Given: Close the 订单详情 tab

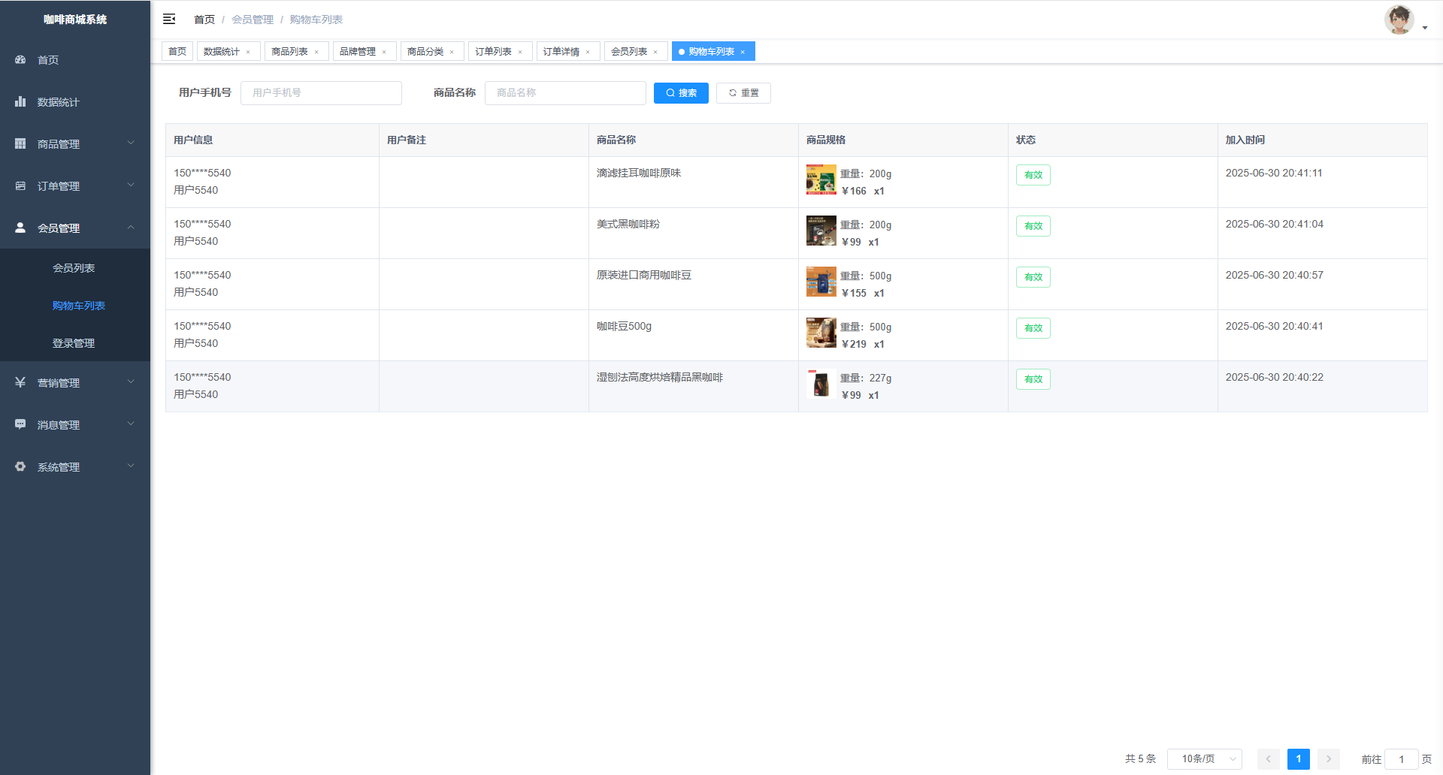Looking at the screenshot, I should (x=588, y=52).
